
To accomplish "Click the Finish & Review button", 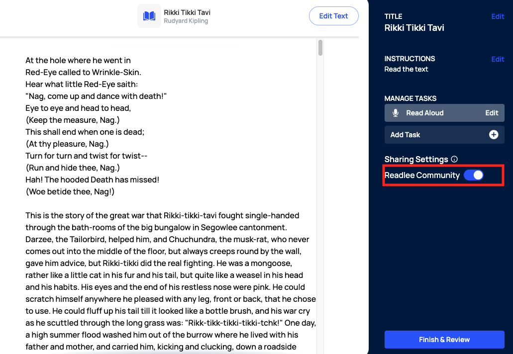I will point(444,340).
